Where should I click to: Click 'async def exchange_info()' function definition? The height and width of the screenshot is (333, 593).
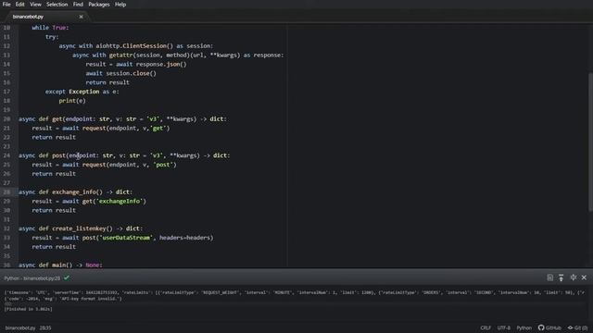pyautogui.click(x=76, y=191)
